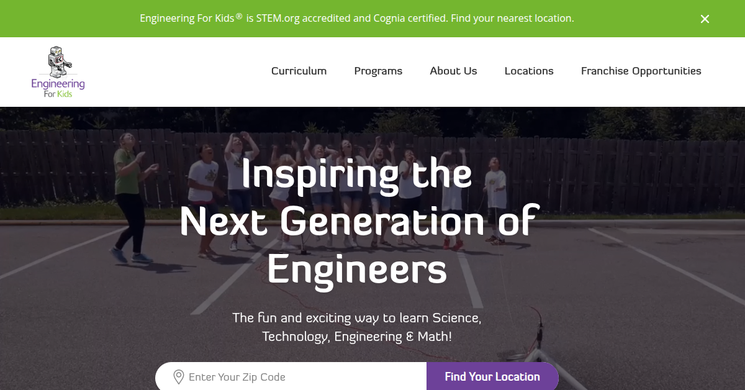Click the word "Engineers" in the headline
This screenshot has width=745, height=390.
point(356,269)
